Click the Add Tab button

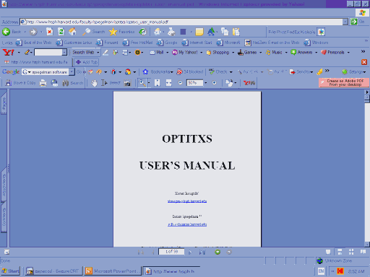87,62
